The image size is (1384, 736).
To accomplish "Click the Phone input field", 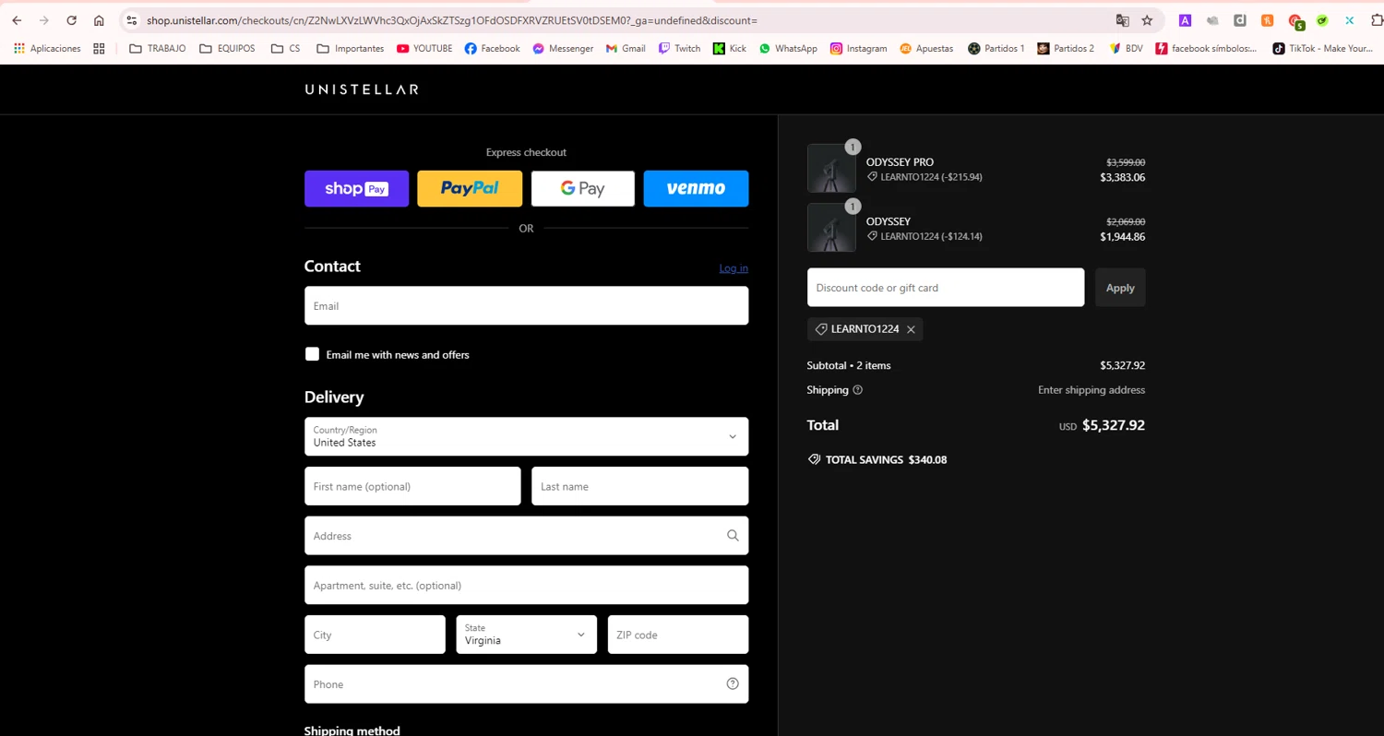I will [x=526, y=684].
